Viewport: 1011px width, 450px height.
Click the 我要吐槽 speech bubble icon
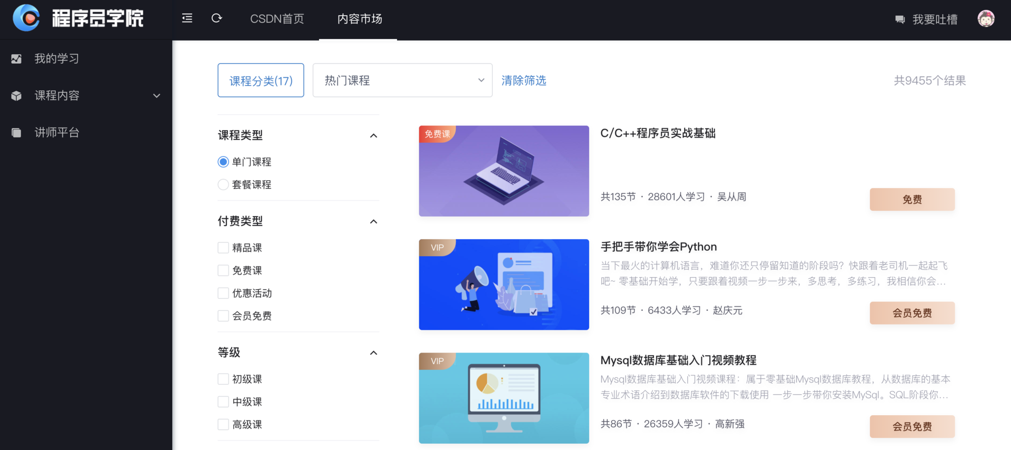pos(900,19)
